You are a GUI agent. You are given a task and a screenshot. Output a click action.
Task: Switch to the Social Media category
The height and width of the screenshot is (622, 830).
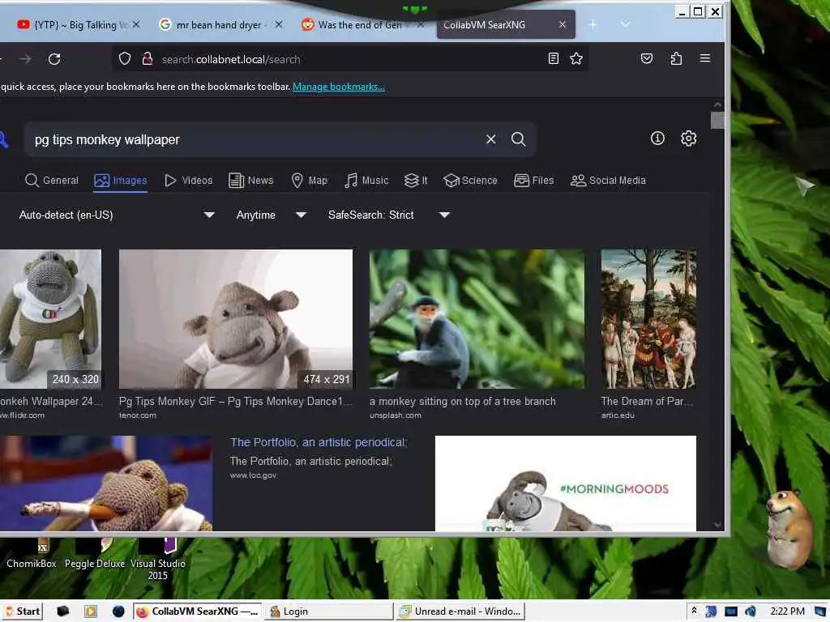click(x=608, y=181)
